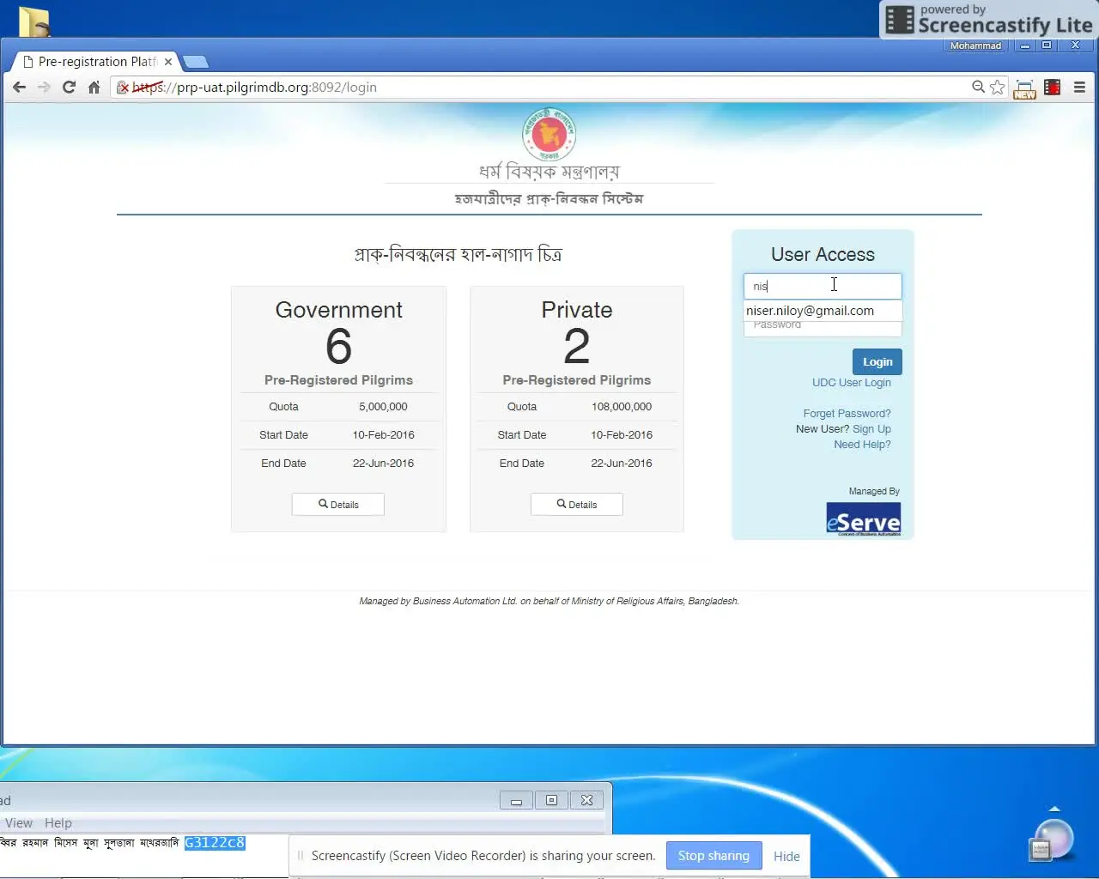Screen dimensions: 1099x879
Task: Click the zoom magnifier icon in address bar
Action: (978, 87)
